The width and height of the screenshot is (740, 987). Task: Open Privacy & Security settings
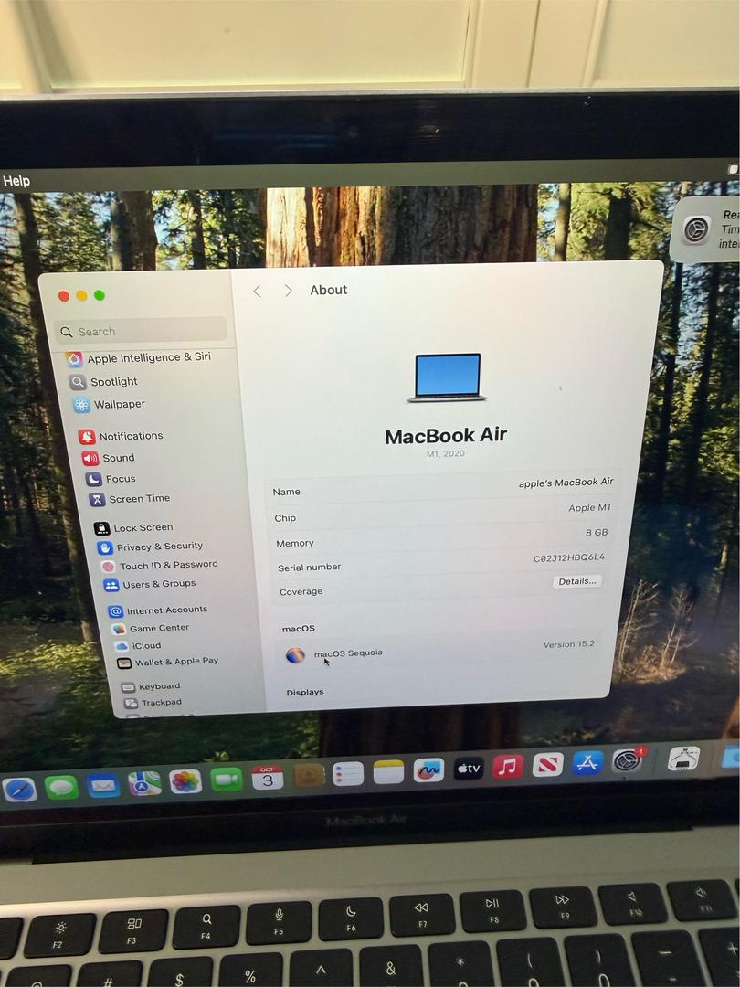click(158, 547)
